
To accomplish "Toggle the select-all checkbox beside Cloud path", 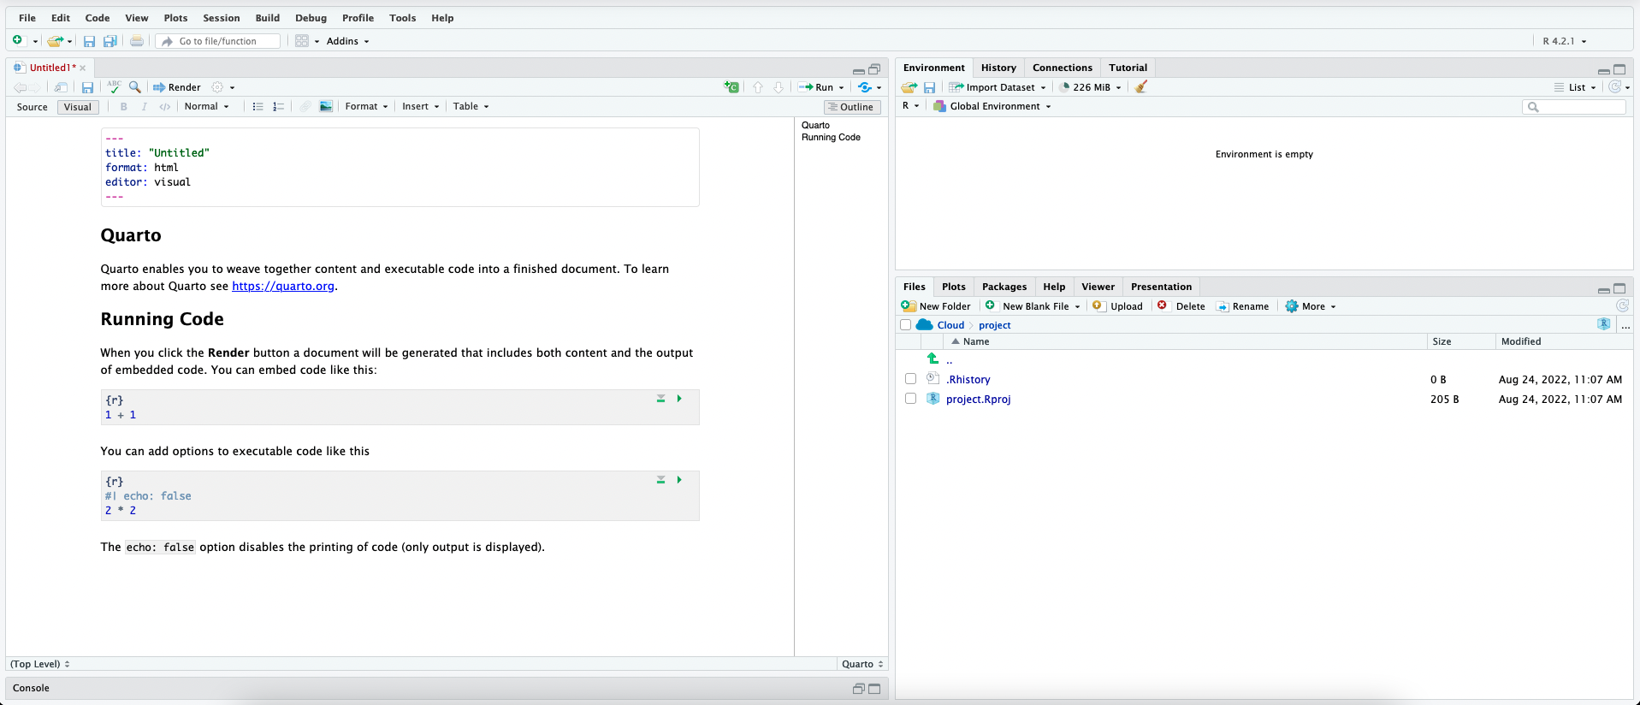I will (905, 325).
